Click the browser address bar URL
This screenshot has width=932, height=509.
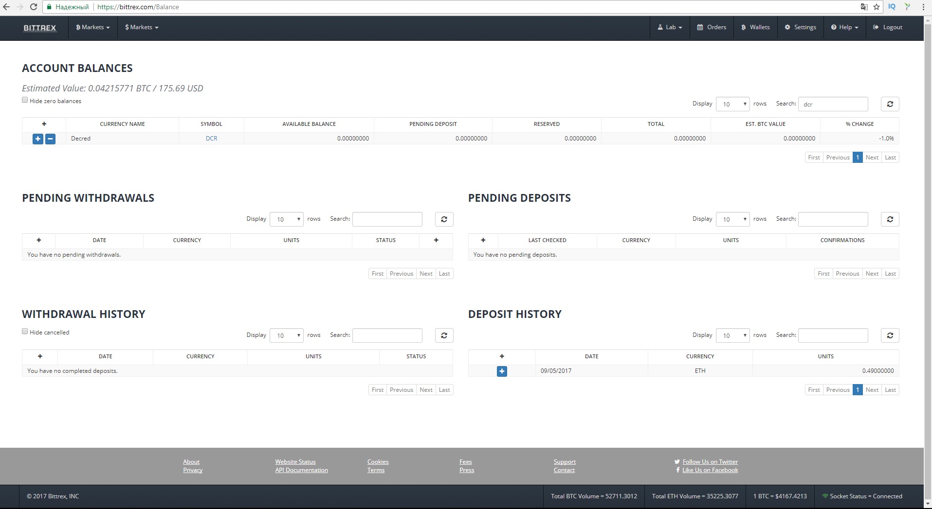pyautogui.click(x=138, y=7)
